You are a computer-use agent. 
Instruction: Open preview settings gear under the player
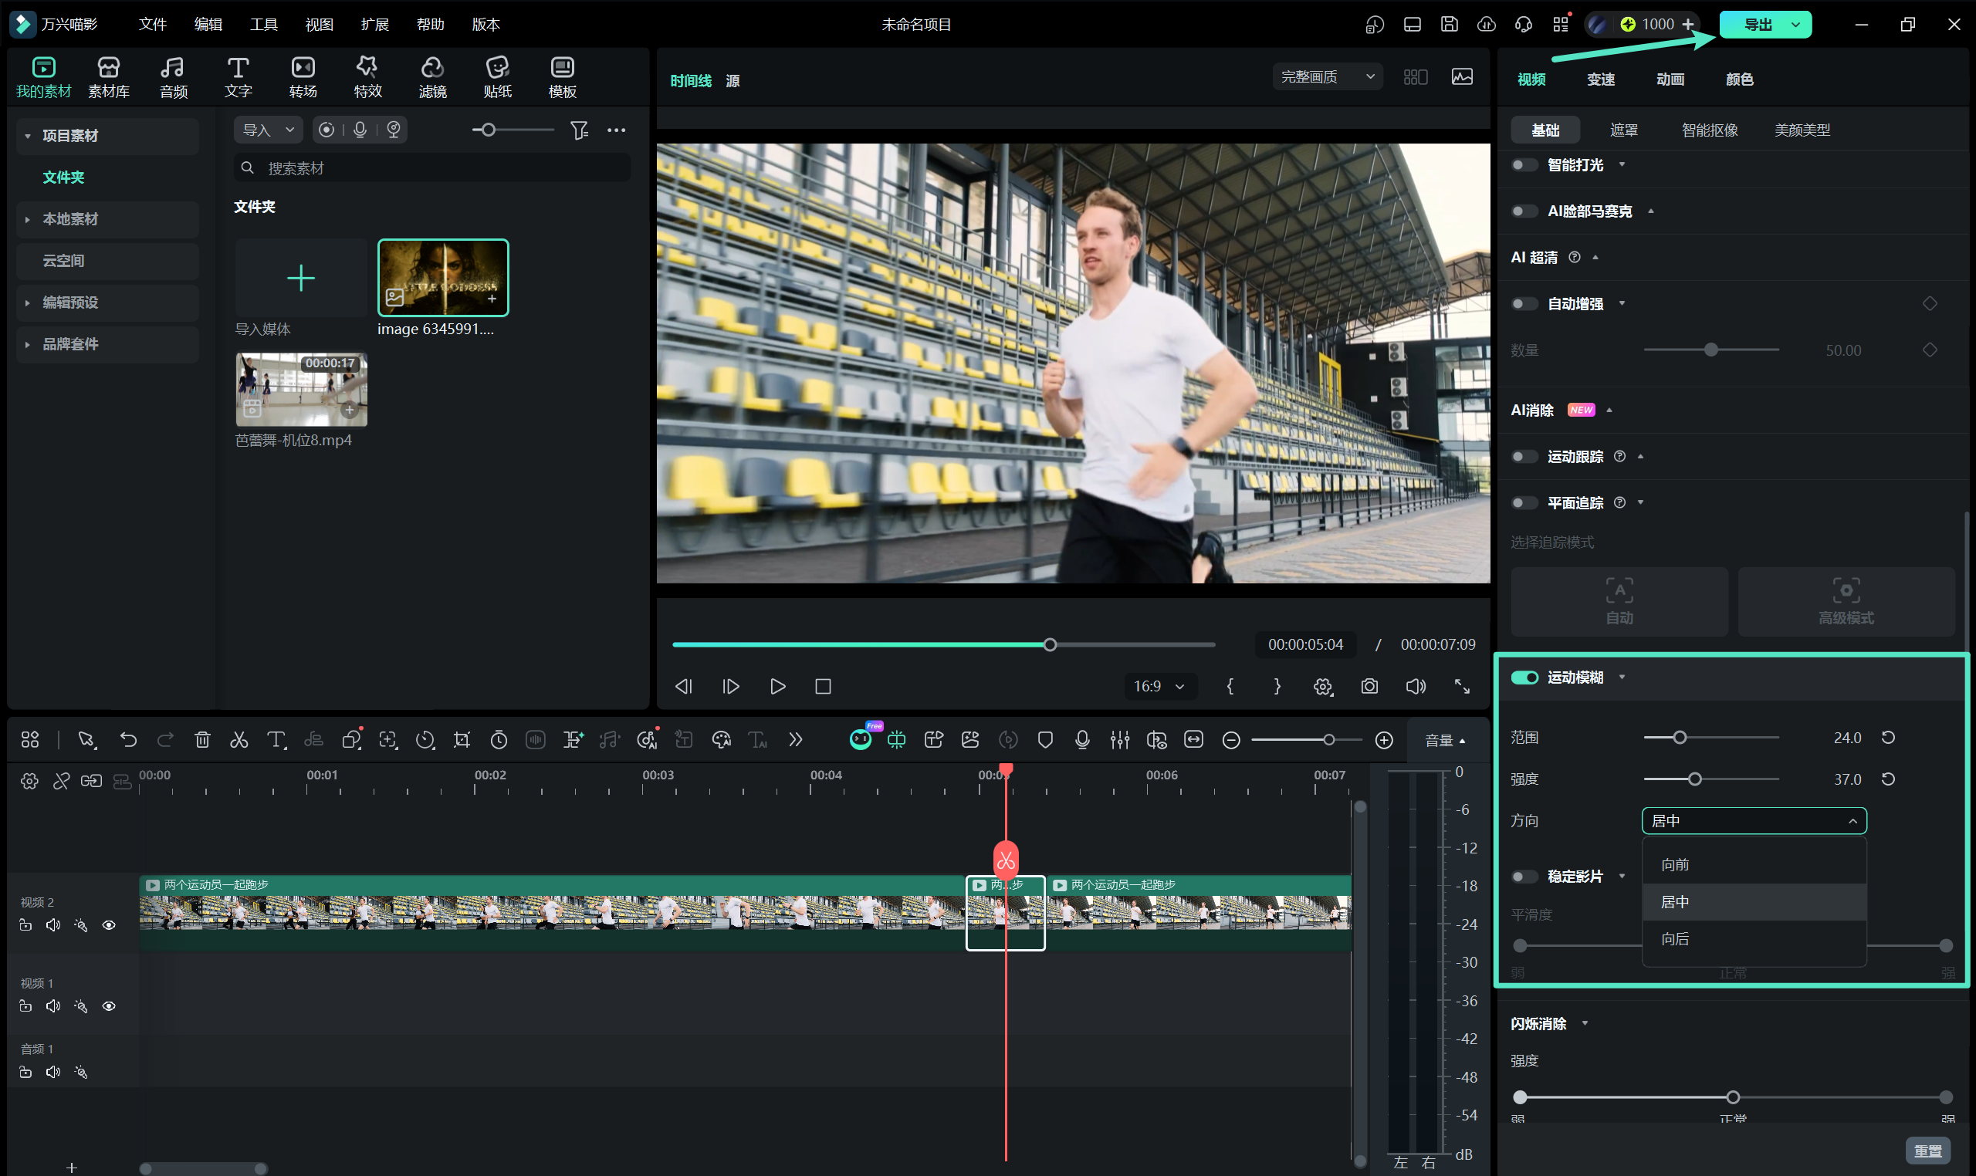1323,686
